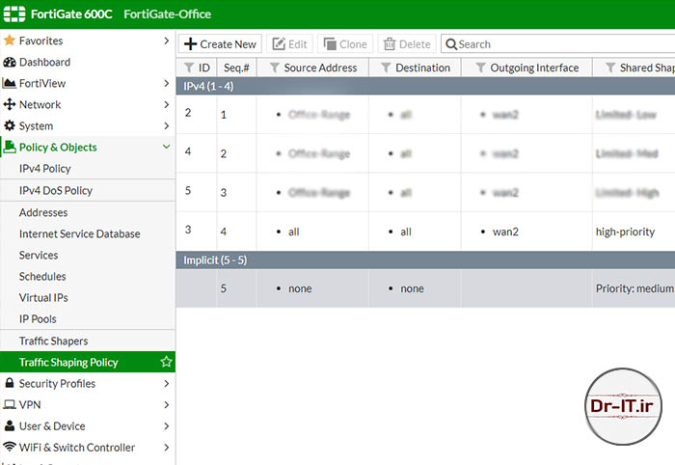675x465 pixels.
Task: Click the Create New button
Action: pos(221,43)
